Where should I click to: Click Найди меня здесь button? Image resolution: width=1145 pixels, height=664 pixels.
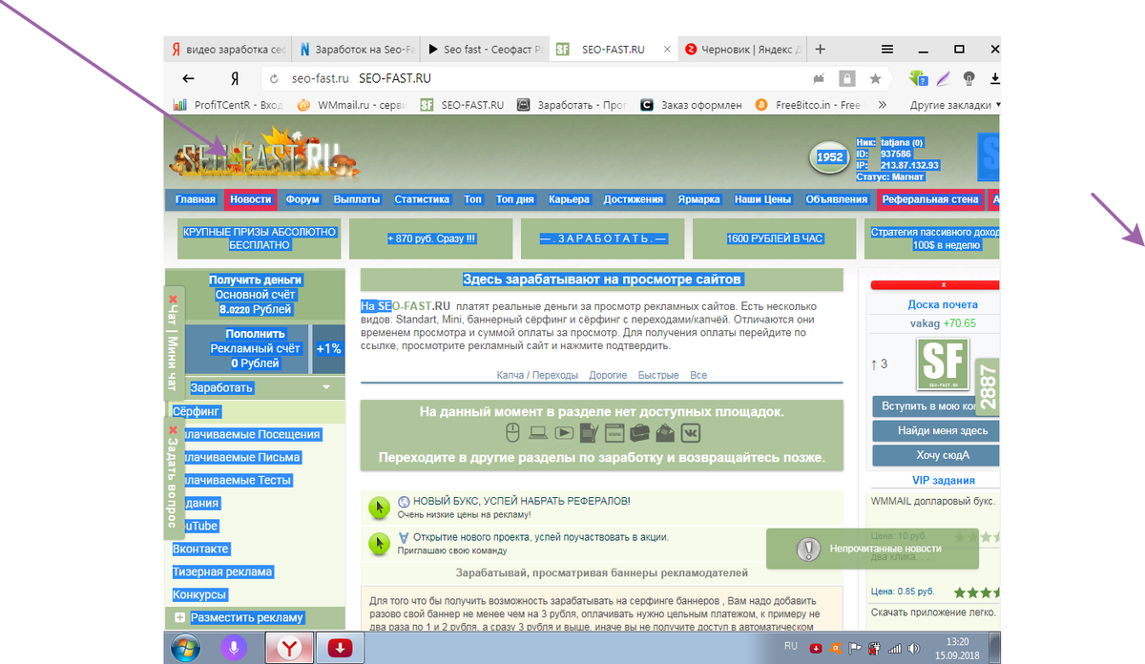[935, 430]
